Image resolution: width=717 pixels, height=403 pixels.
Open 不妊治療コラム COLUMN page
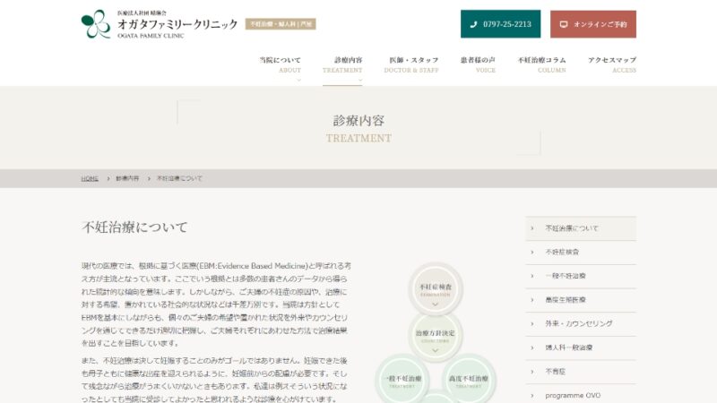coord(541,64)
